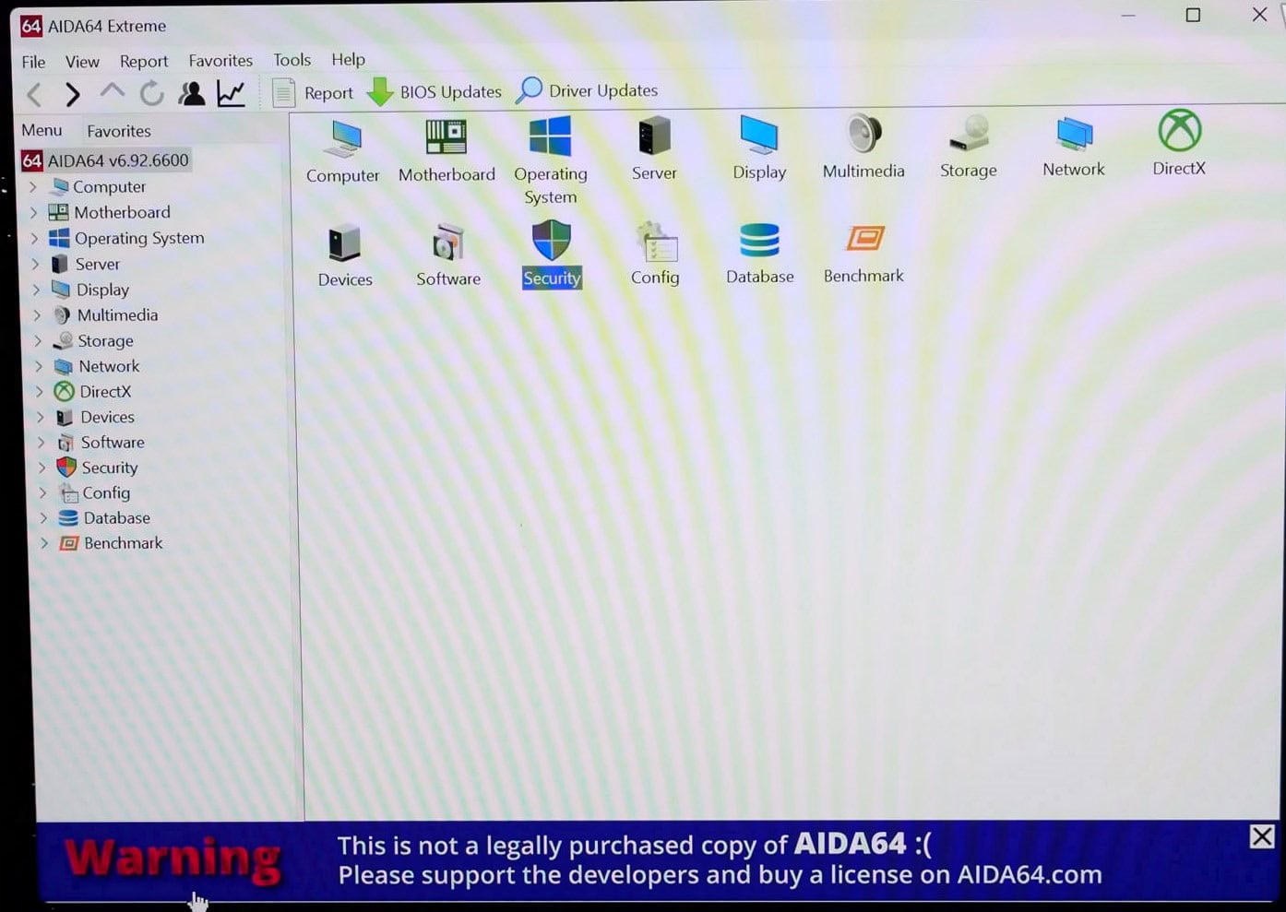This screenshot has width=1286, height=912.
Task: Select Config in the sidebar tree
Action: coord(106,492)
